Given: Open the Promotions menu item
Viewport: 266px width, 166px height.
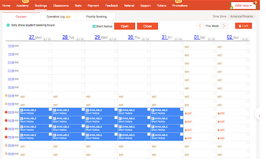Looking at the screenshot, I should click(180, 5).
